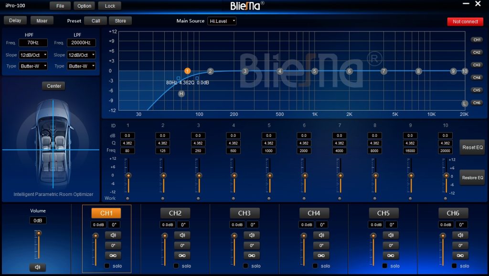Switch to the CH5 channel tab

[383, 213]
